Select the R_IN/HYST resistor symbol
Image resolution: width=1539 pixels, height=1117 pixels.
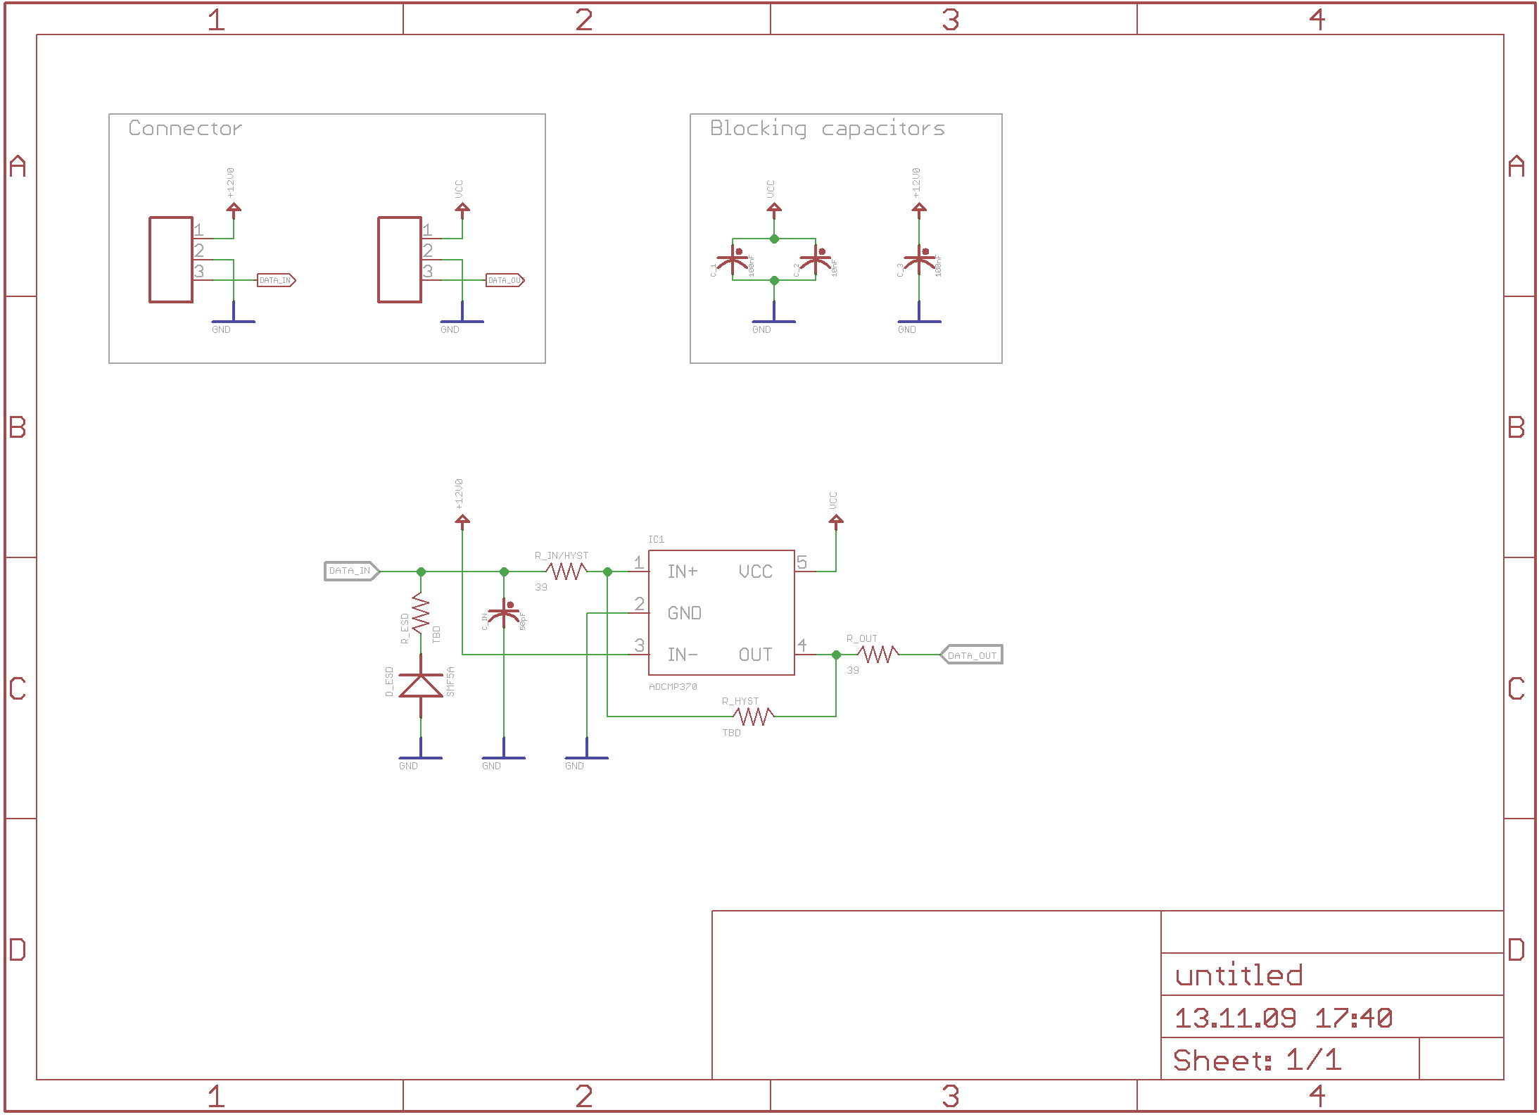[x=566, y=572]
